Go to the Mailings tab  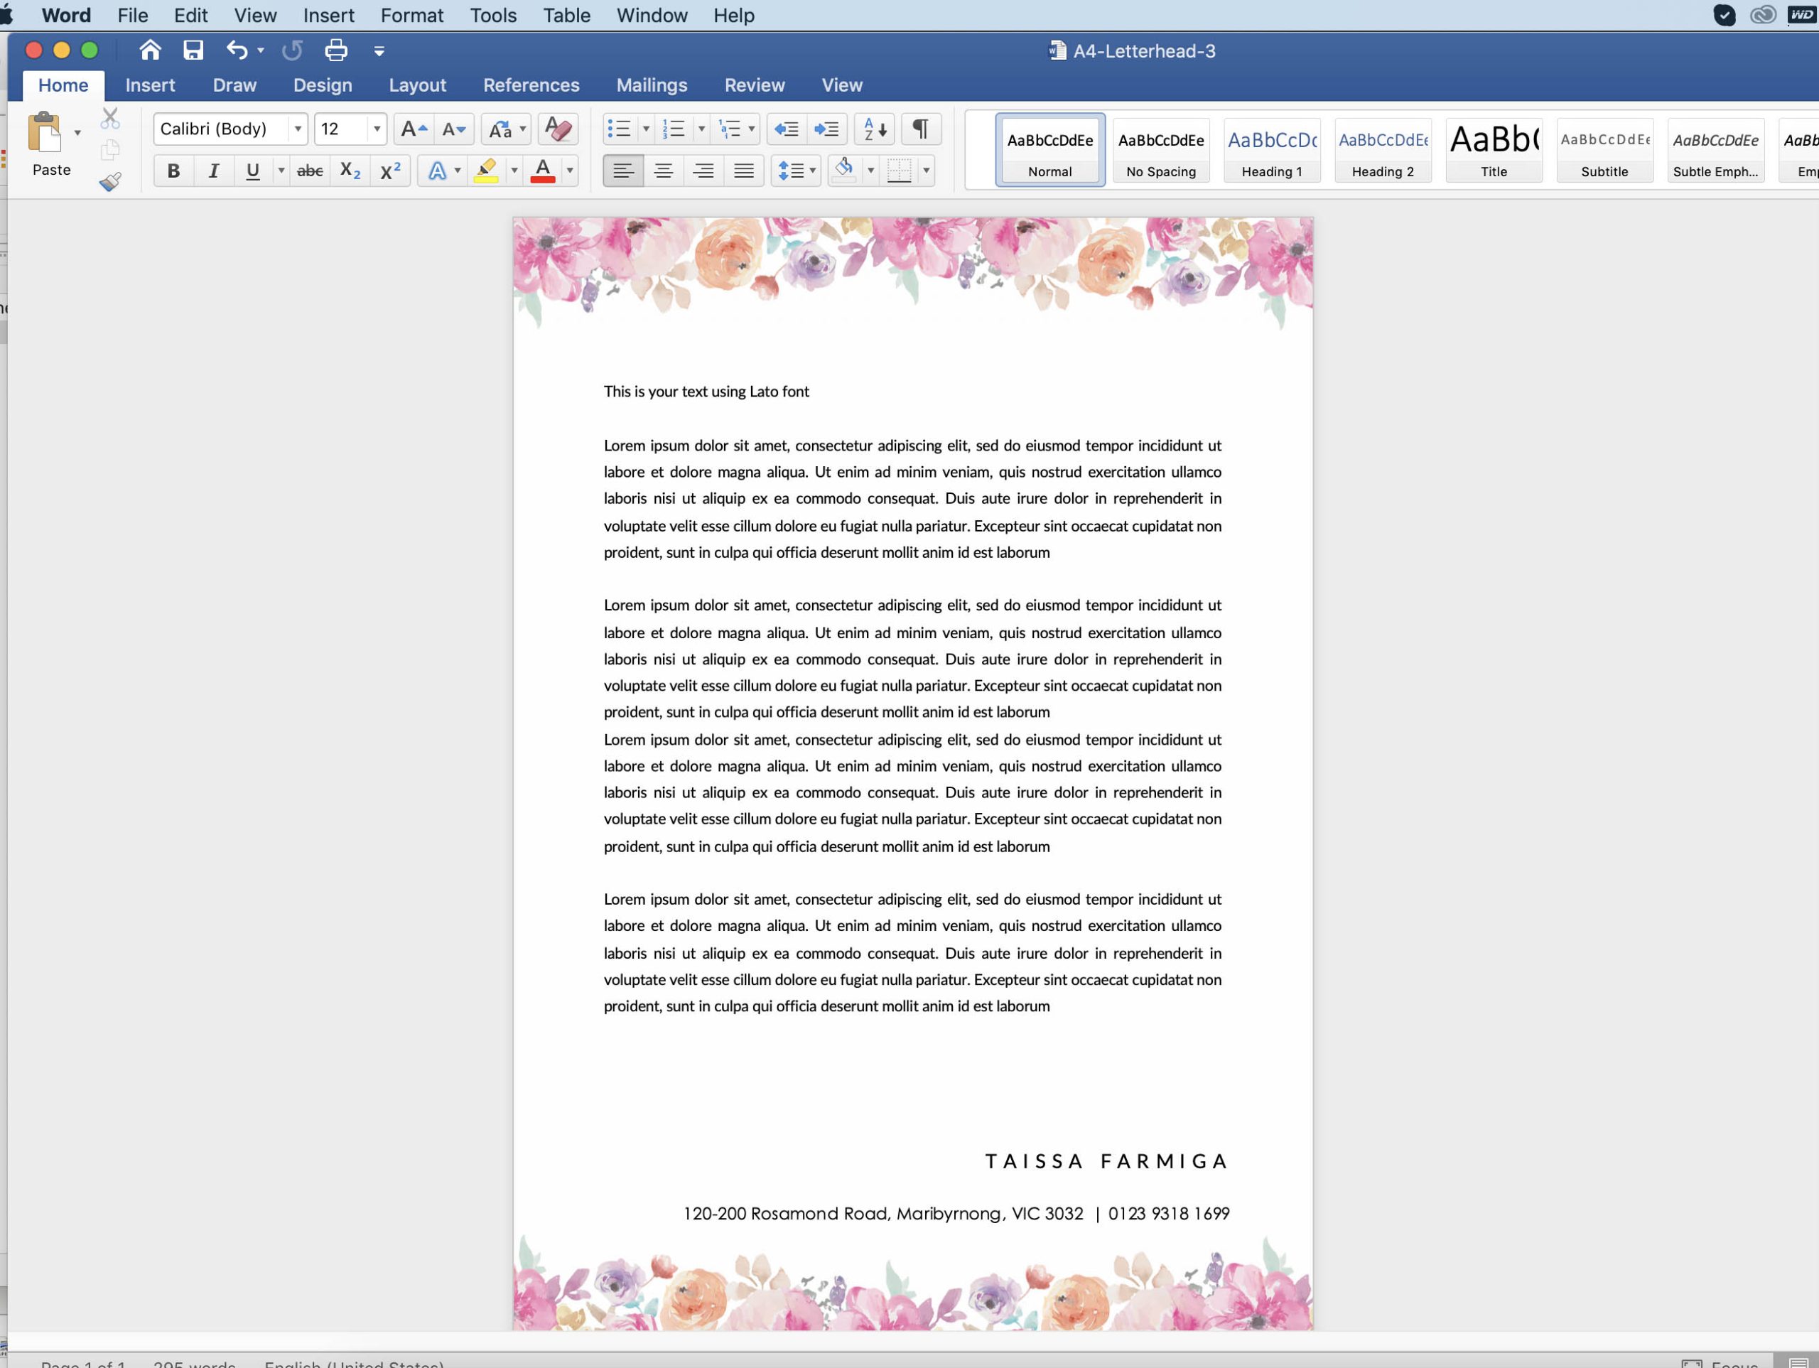point(652,85)
